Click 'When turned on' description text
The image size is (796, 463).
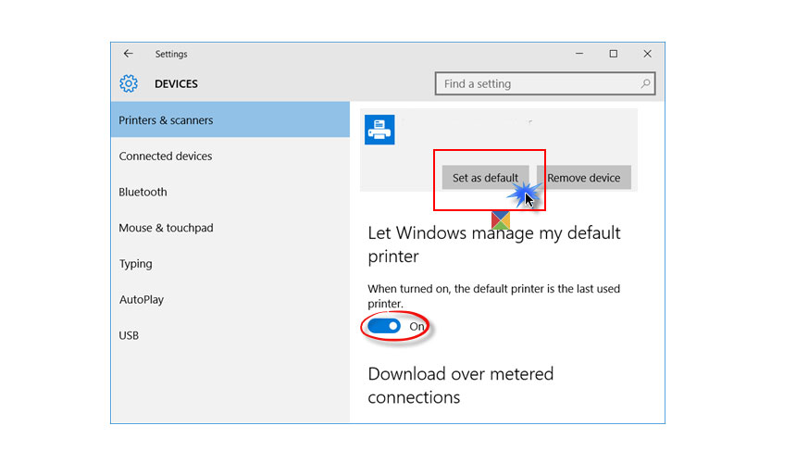tap(493, 296)
